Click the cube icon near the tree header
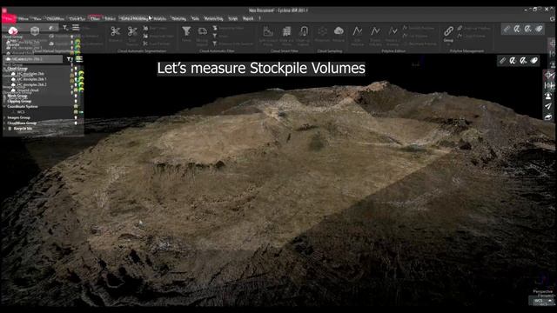The image size is (557, 313). pyautogui.click(x=35, y=31)
